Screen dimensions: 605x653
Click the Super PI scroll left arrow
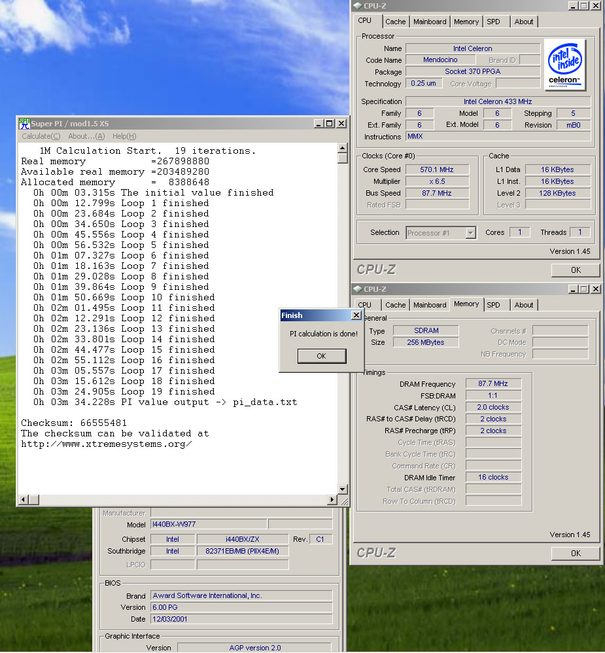[x=24, y=499]
